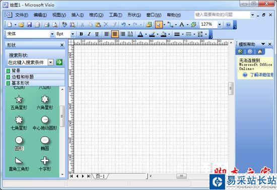Expand the 宋体 font name dropdown
The height and width of the screenshot is (190, 277).
coord(52,34)
